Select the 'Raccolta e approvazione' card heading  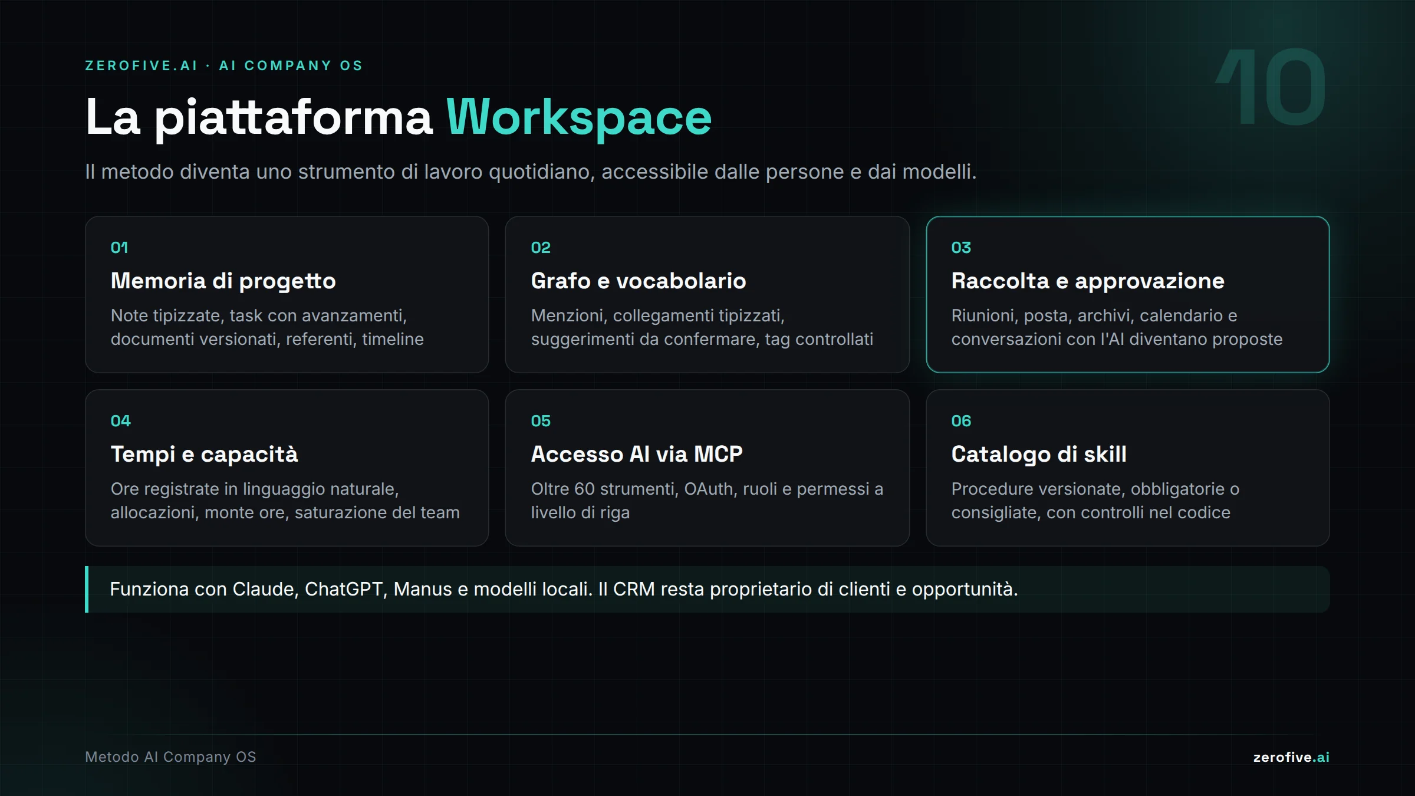[x=1088, y=281]
